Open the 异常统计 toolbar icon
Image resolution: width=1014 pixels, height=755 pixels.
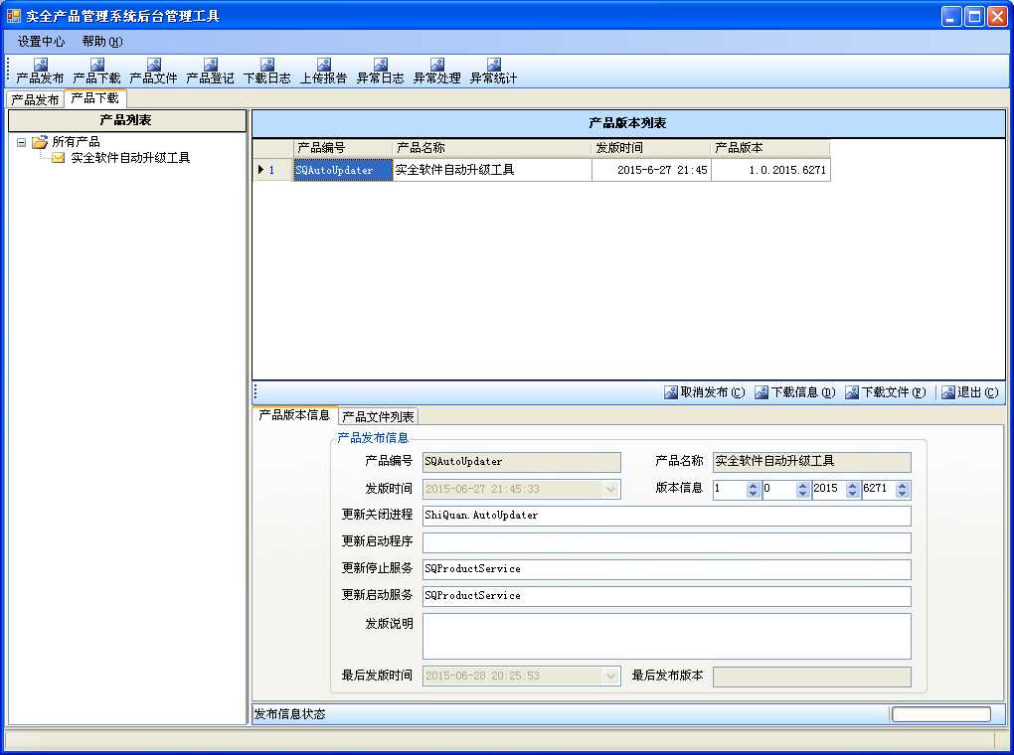[x=494, y=72]
